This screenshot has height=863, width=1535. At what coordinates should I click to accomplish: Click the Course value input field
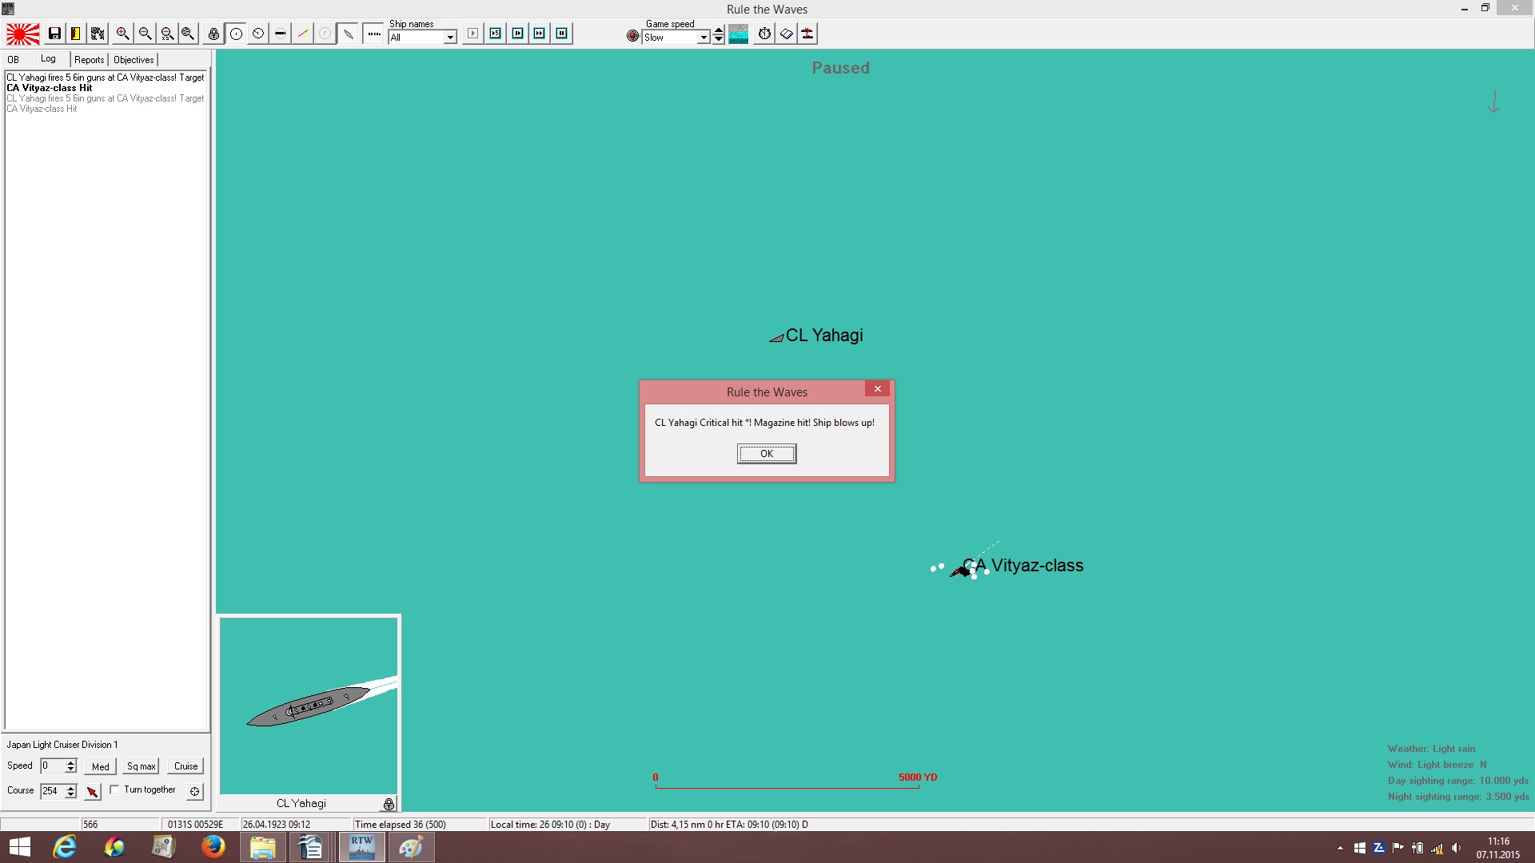pos(53,791)
